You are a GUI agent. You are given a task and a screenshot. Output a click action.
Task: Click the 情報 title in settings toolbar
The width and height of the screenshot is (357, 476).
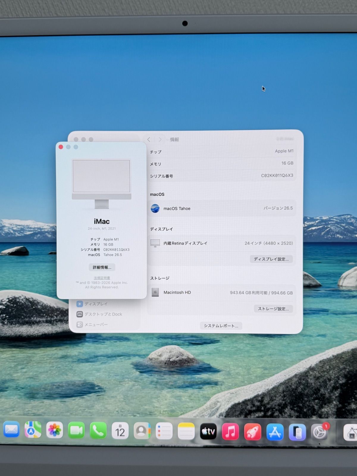coord(175,140)
